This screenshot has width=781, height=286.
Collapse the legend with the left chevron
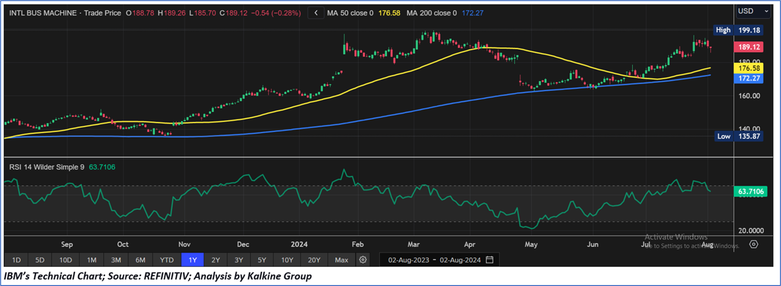(316, 13)
